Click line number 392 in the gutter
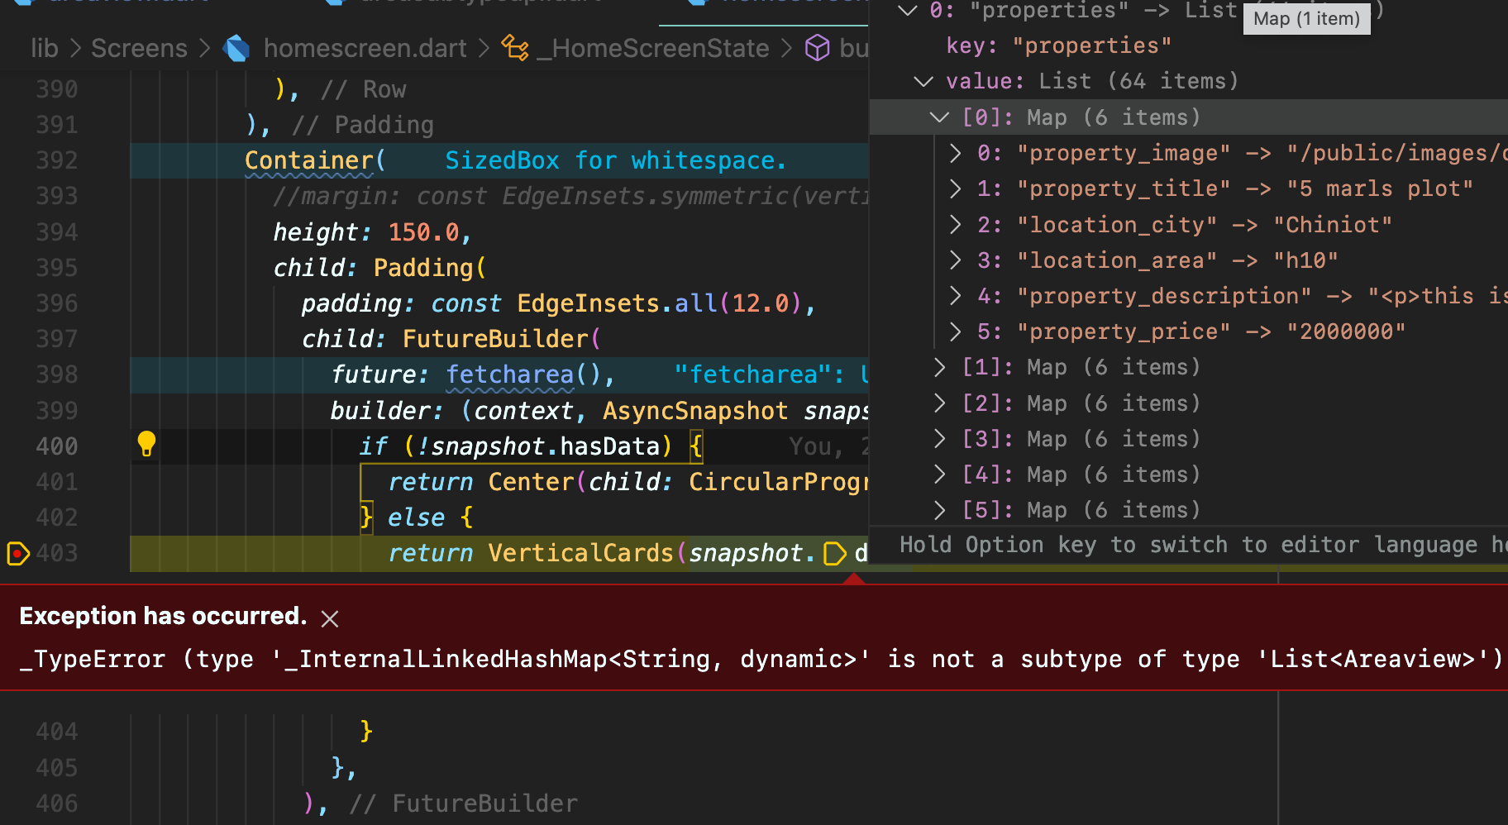Viewport: 1508px width, 825px height. click(x=57, y=160)
